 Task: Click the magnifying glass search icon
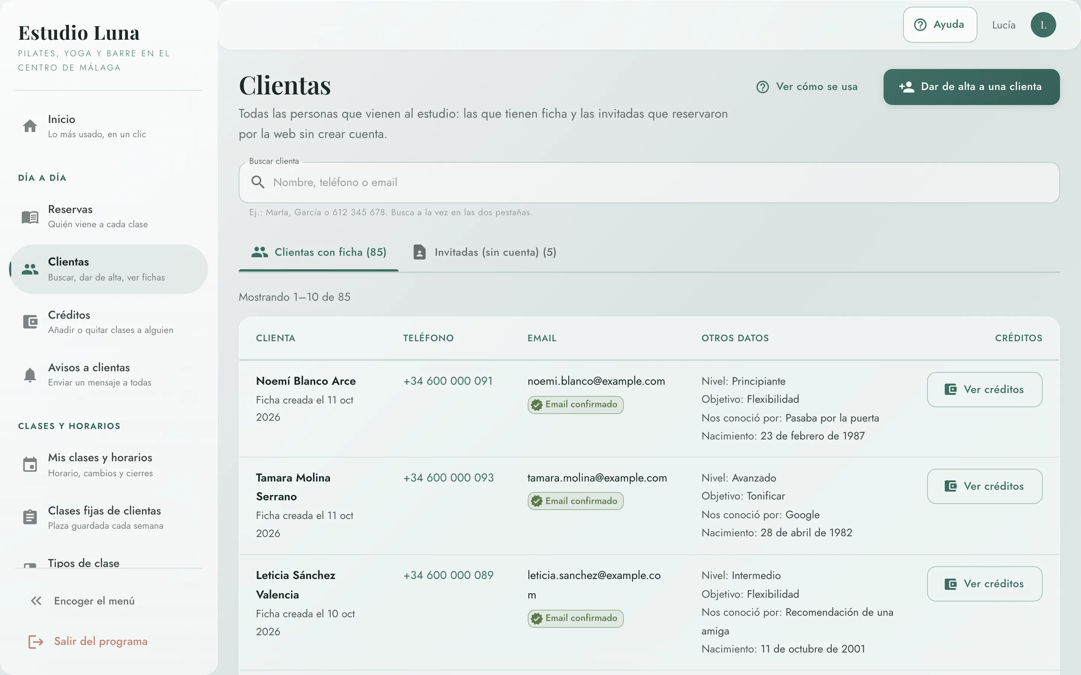click(x=258, y=182)
